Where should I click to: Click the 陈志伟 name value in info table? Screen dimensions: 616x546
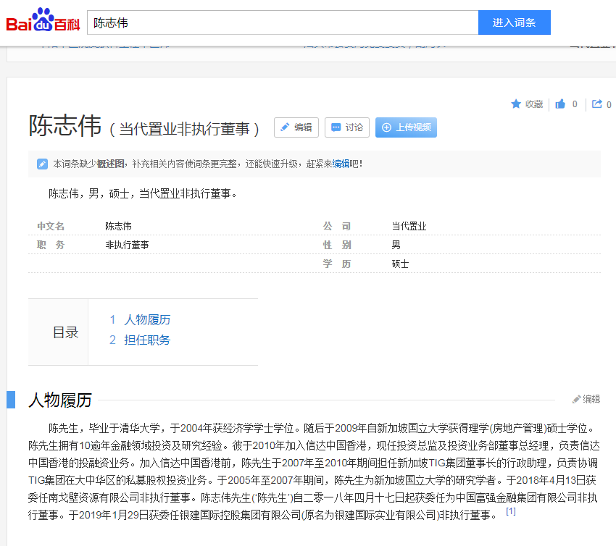click(x=118, y=226)
